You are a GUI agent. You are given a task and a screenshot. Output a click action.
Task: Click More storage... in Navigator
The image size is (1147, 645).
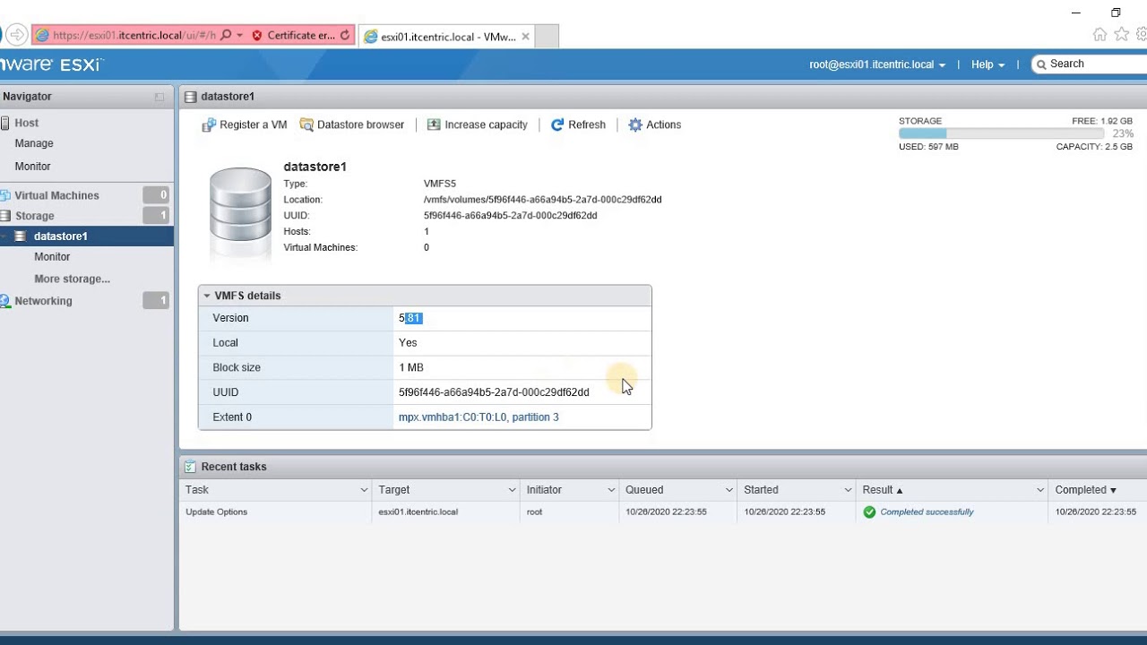click(x=72, y=279)
